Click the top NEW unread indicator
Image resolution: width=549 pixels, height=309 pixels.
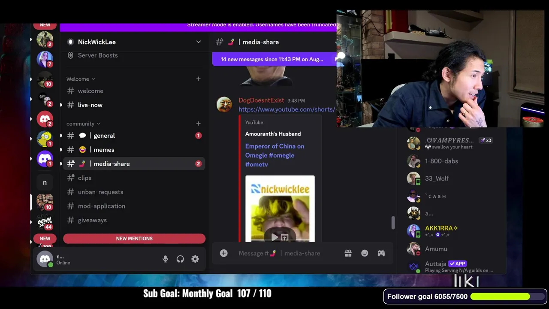[45, 25]
